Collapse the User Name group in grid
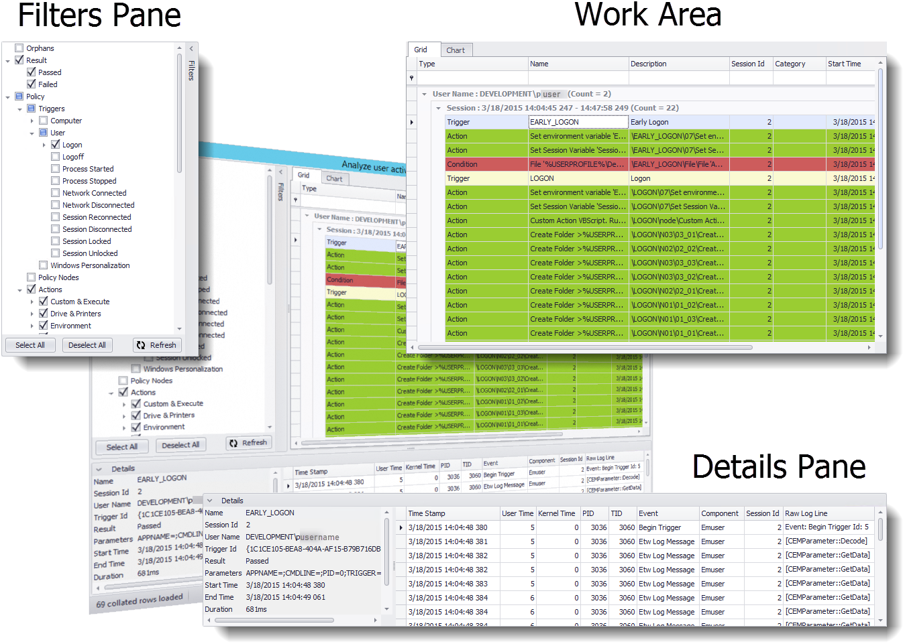This screenshot has width=903, height=644. (x=424, y=94)
